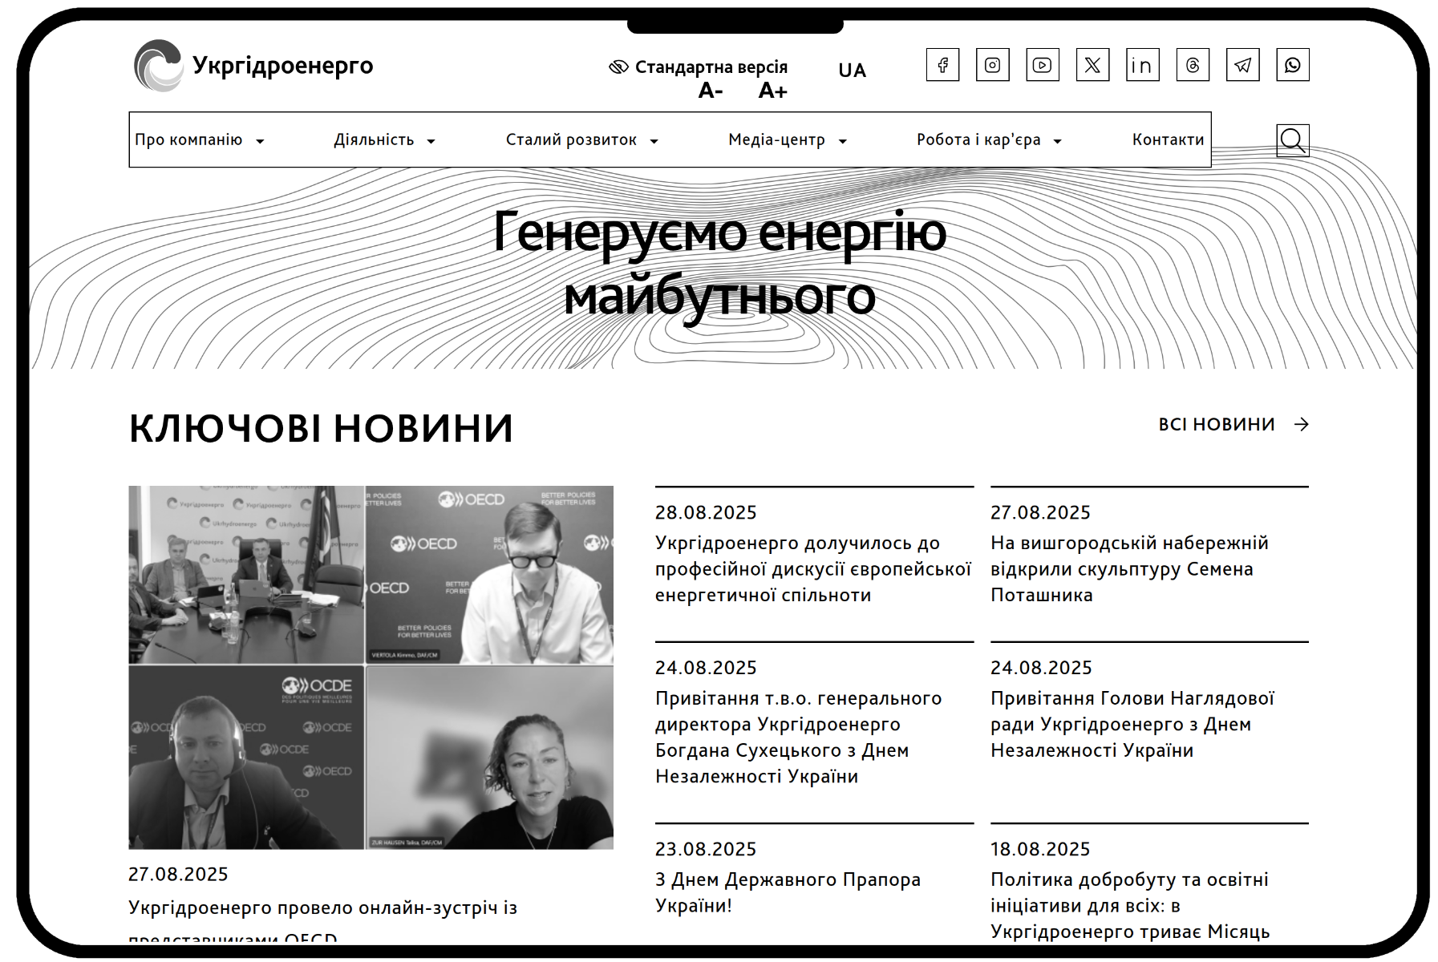Open the X (Twitter) social icon
Viewport: 1438px width, 962px height.
1092,65
